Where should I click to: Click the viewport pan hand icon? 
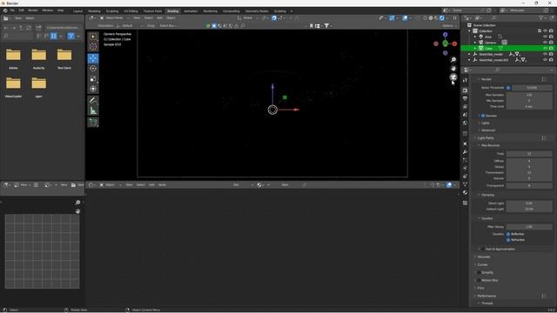click(453, 68)
